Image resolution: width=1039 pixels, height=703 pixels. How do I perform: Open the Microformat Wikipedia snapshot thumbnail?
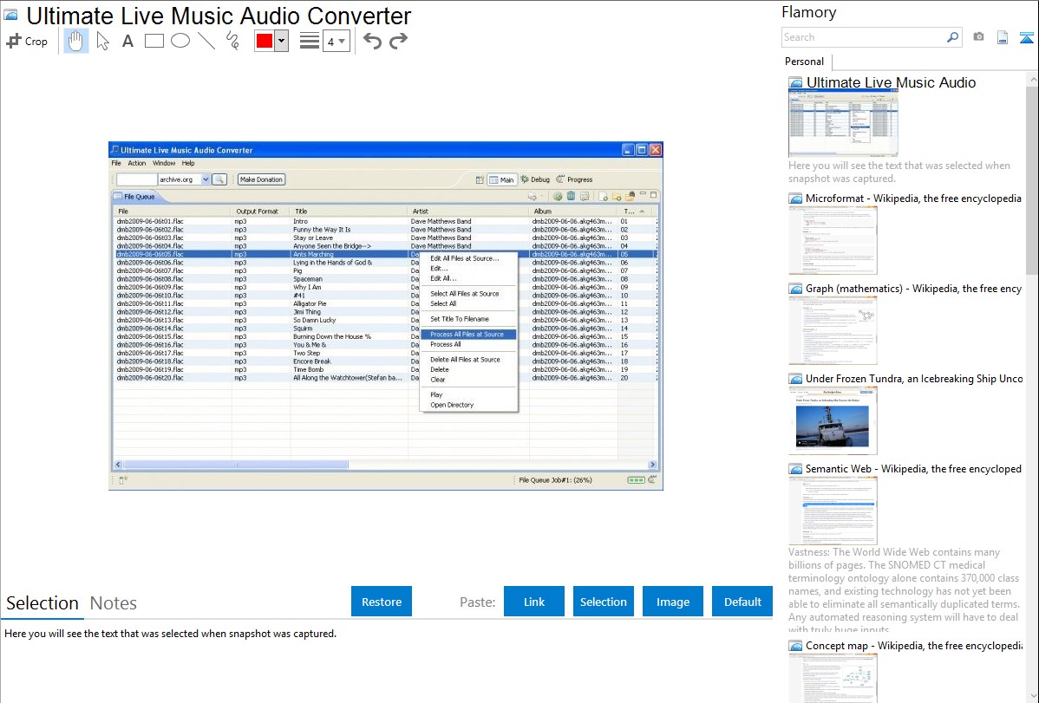click(833, 240)
